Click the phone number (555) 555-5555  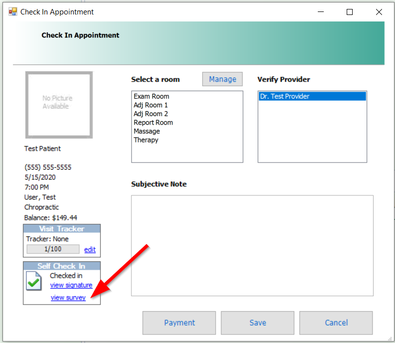click(x=48, y=167)
